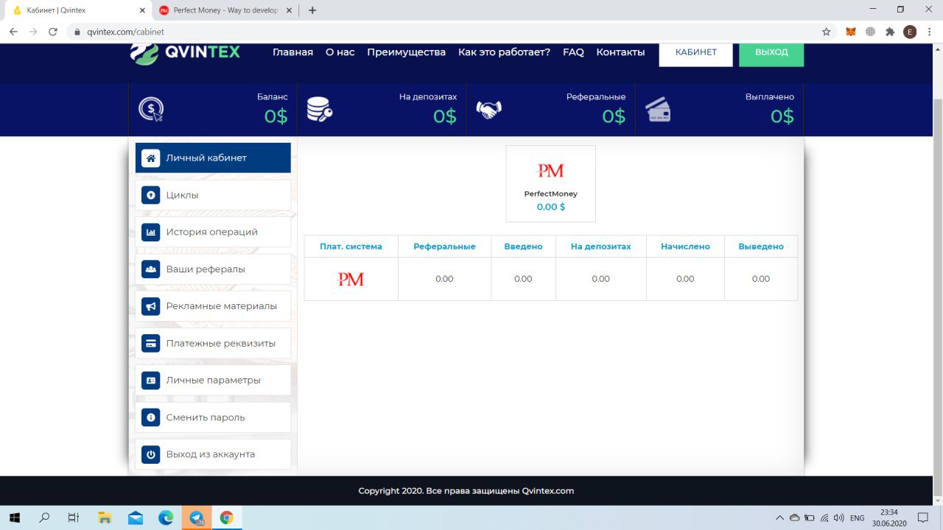Click the power icon beside Выход из аккаунта
Image resolution: width=943 pixels, height=530 pixels.
tap(151, 454)
